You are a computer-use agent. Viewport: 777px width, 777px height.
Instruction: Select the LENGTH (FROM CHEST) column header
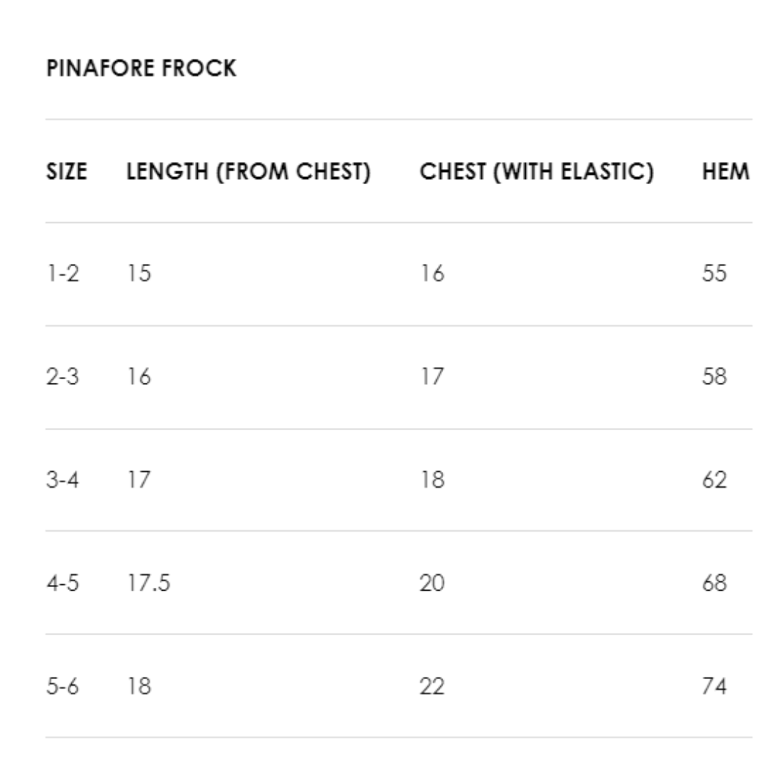click(248, 172)
